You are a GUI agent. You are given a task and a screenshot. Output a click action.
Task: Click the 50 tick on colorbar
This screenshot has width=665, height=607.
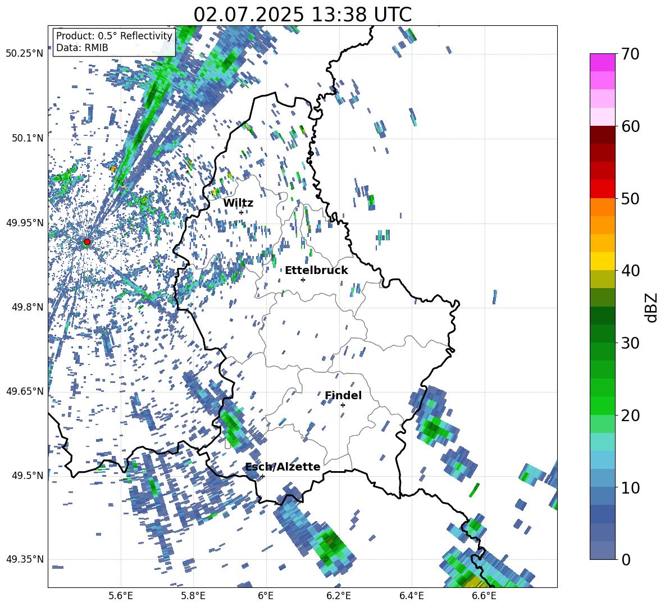pos(630,198)
